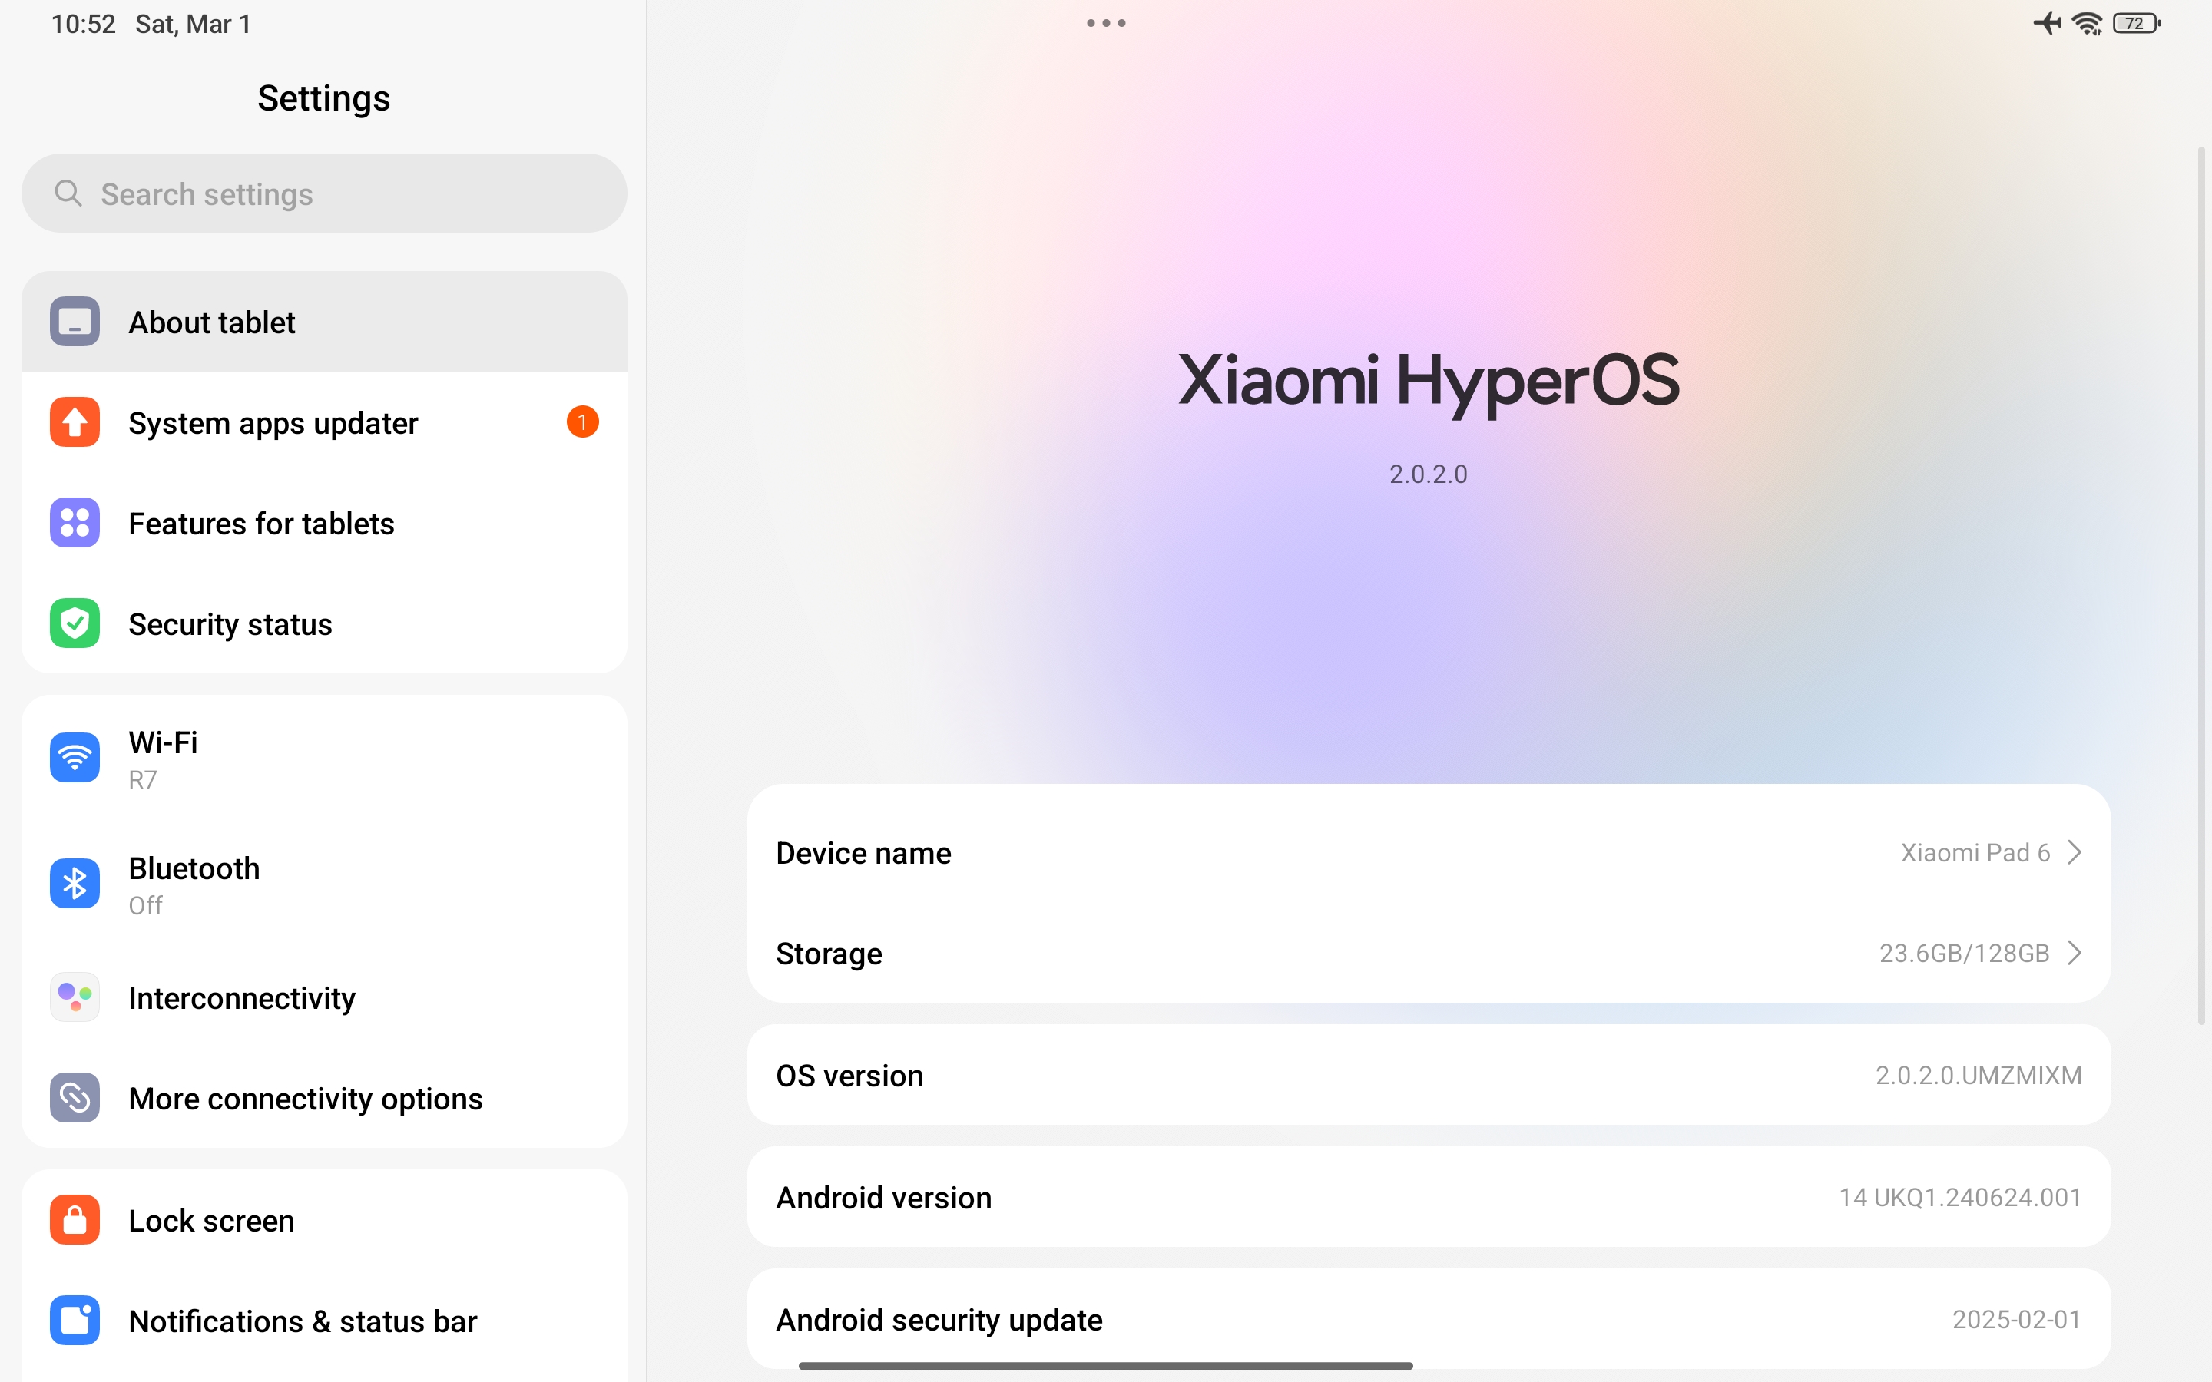Tap the Features for tablets icon
Image resolution: width=2212 pixels, height=1382 pixels.
pyautogui.click(x=75, y=523)
